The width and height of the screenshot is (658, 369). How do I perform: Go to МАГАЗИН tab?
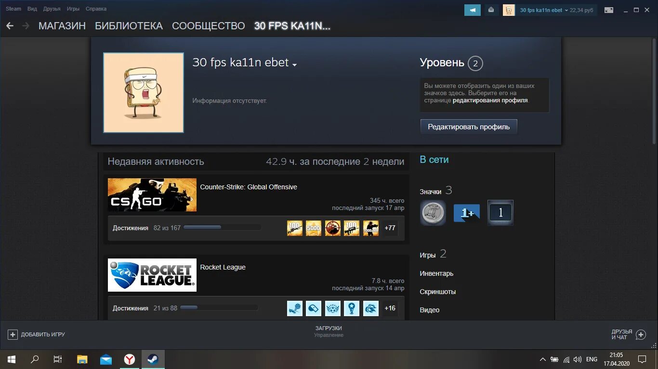click(x=62, y=26)
